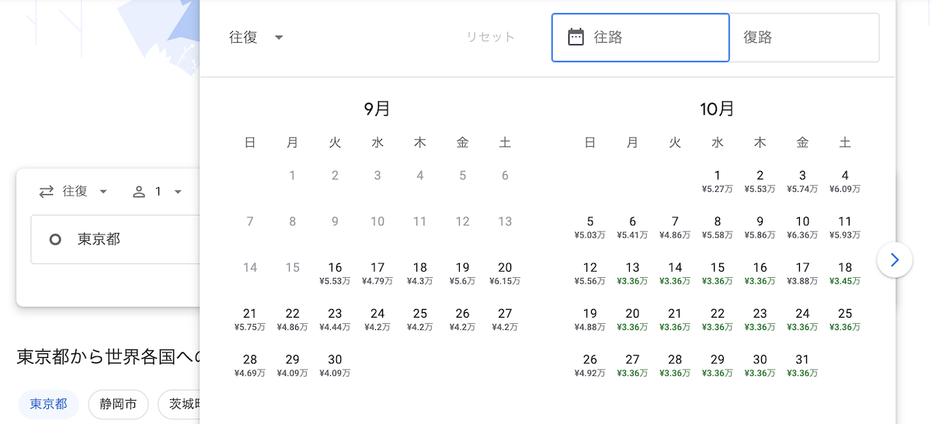This screenshot has height=424, width=932.
Task: Show next month with right chevron arrow
Action: pyautogui.click(x=895, y=259)
